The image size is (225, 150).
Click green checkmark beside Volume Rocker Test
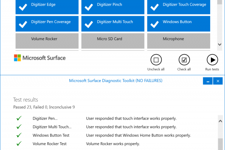point(19,144)
